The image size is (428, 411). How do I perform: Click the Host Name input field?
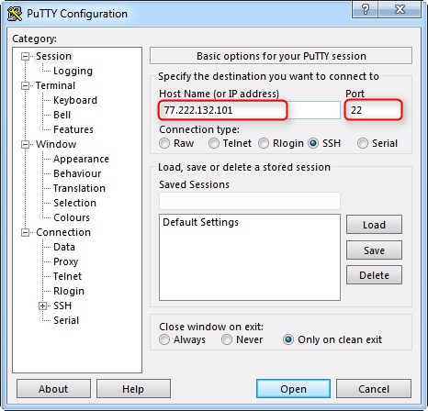point(250,110)
